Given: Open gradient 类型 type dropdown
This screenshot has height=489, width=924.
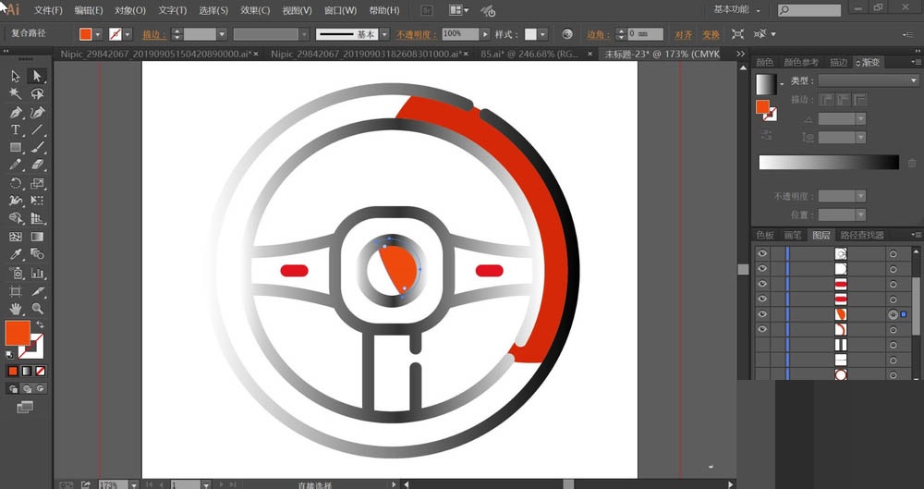Looking at the screenshot, I should click(868, 80).
